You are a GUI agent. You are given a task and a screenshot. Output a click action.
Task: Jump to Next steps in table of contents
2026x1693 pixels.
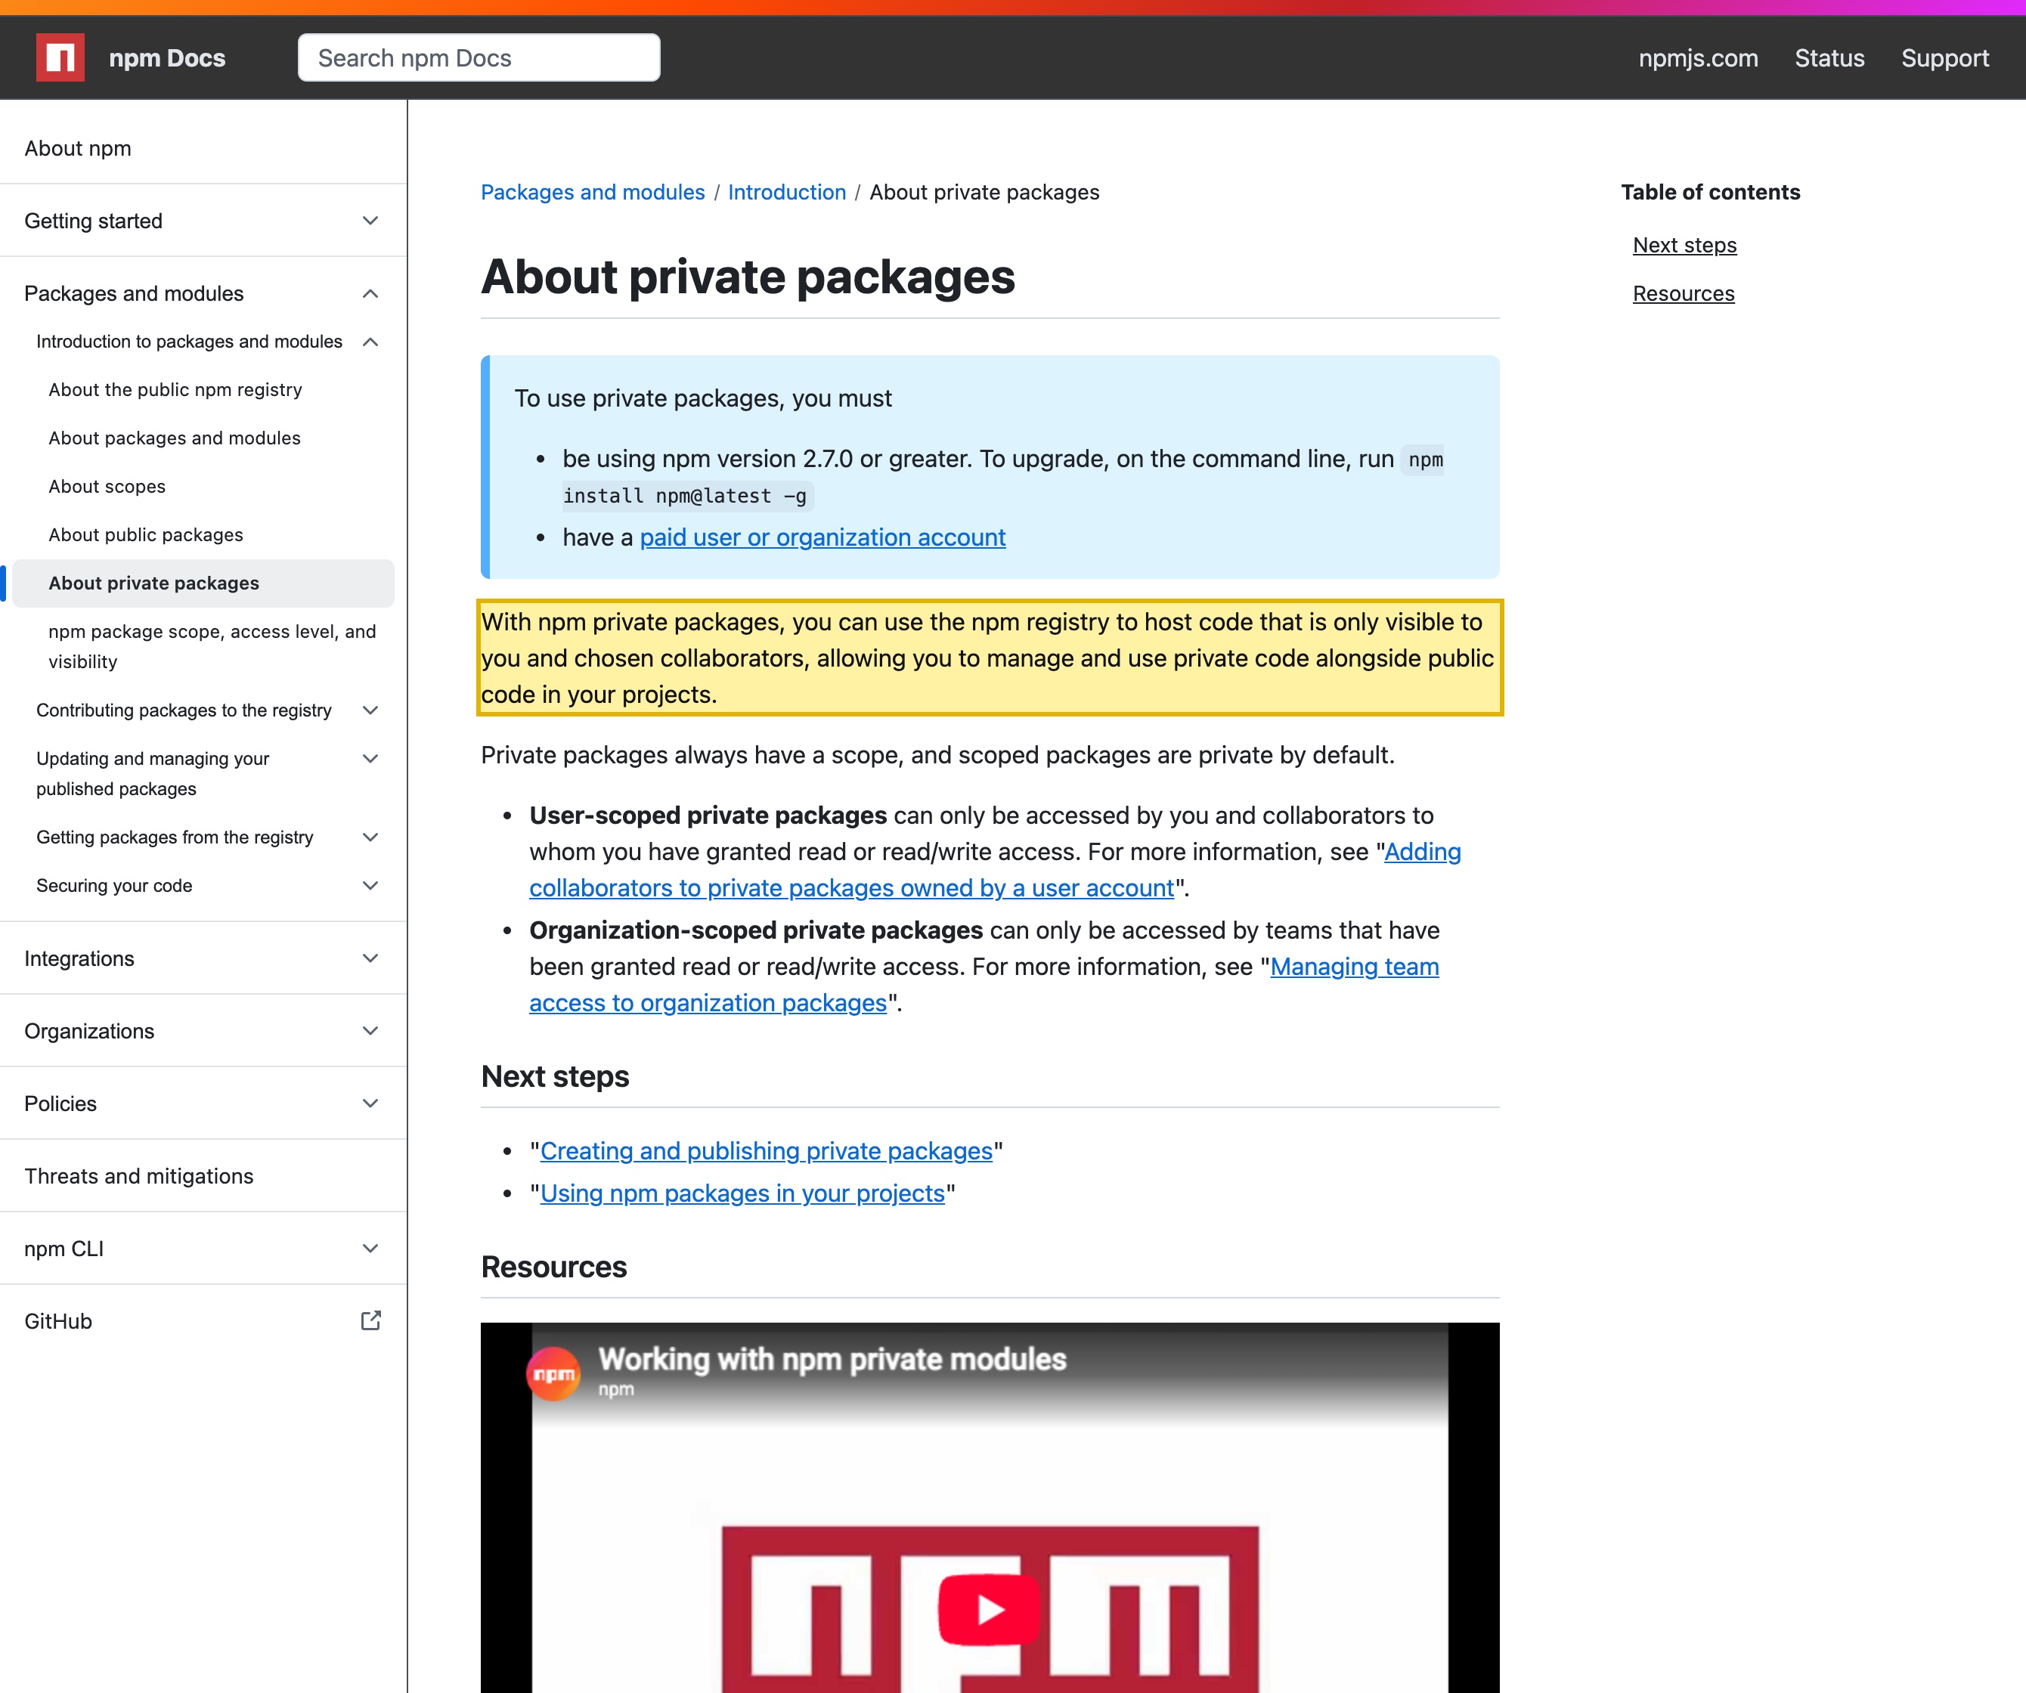(1684, 245)
